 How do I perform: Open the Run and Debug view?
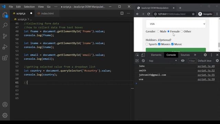[x=5, y=47]
